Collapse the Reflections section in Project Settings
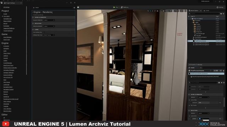Viewport: 227px width, 127px height. pos(33,23)
